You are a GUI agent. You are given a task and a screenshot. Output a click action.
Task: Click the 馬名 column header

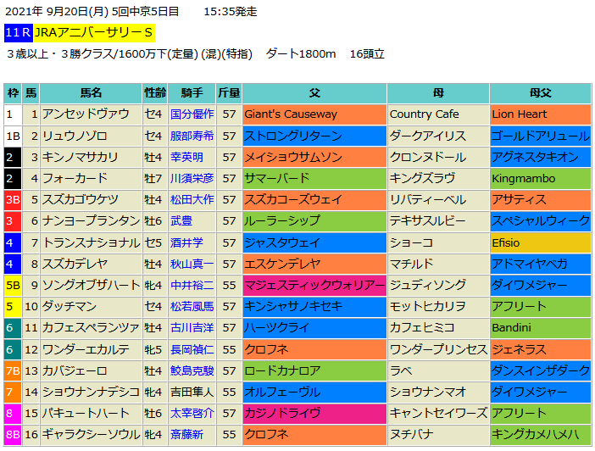91,93
